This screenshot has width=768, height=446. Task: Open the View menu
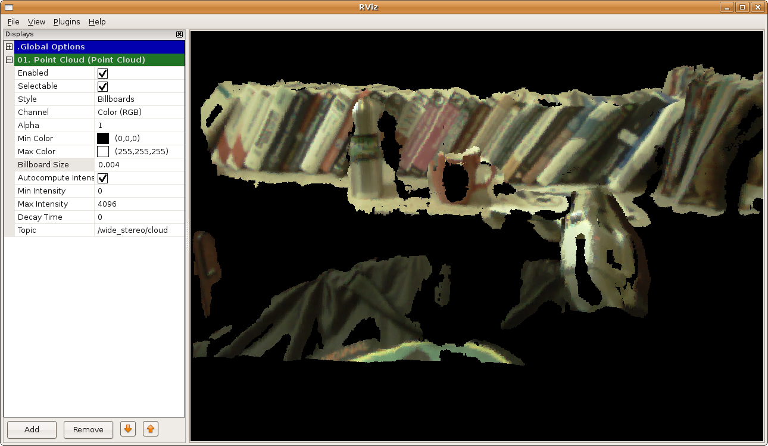point(36,21)
